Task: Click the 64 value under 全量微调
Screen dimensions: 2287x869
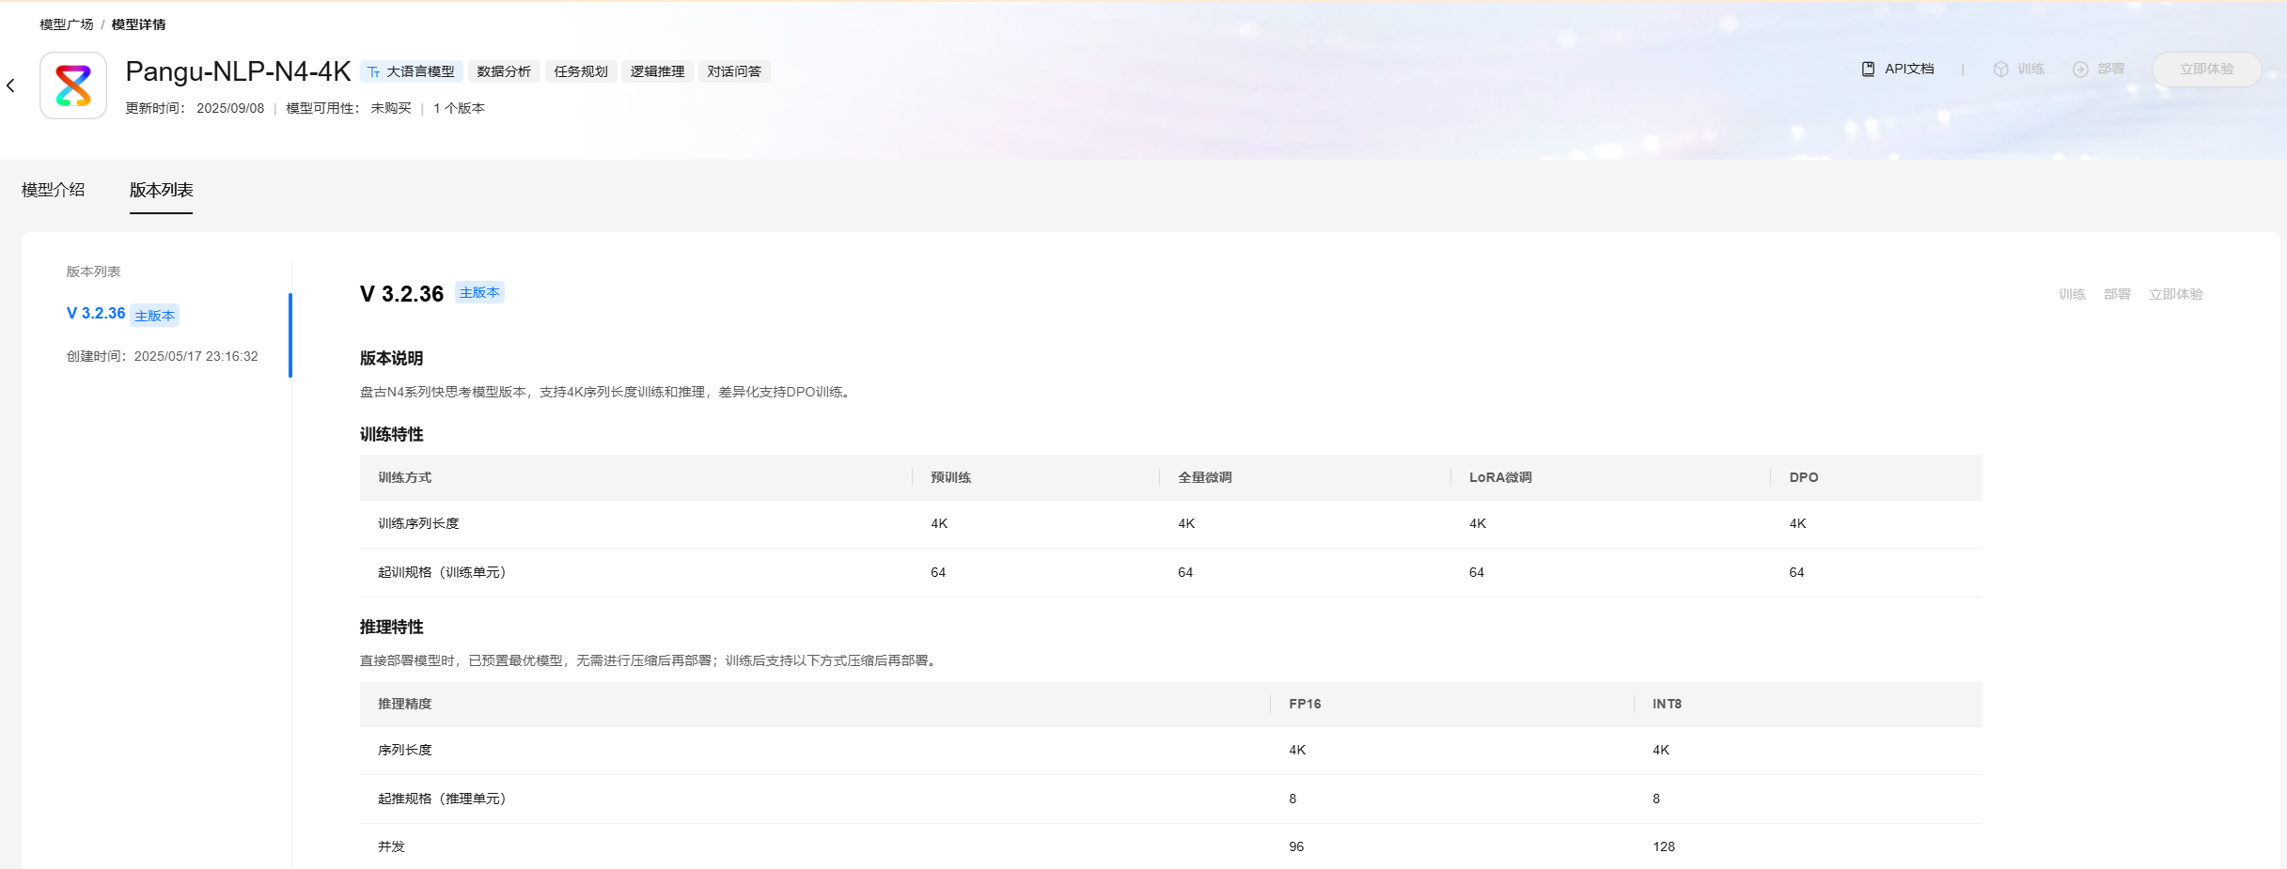Action: click(1186, 572)
